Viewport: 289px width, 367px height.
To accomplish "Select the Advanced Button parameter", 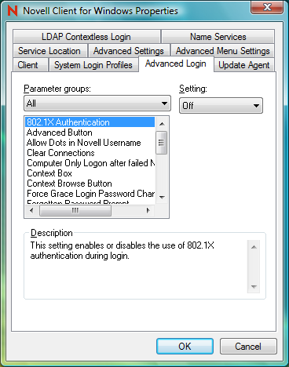I will [90, 133].
